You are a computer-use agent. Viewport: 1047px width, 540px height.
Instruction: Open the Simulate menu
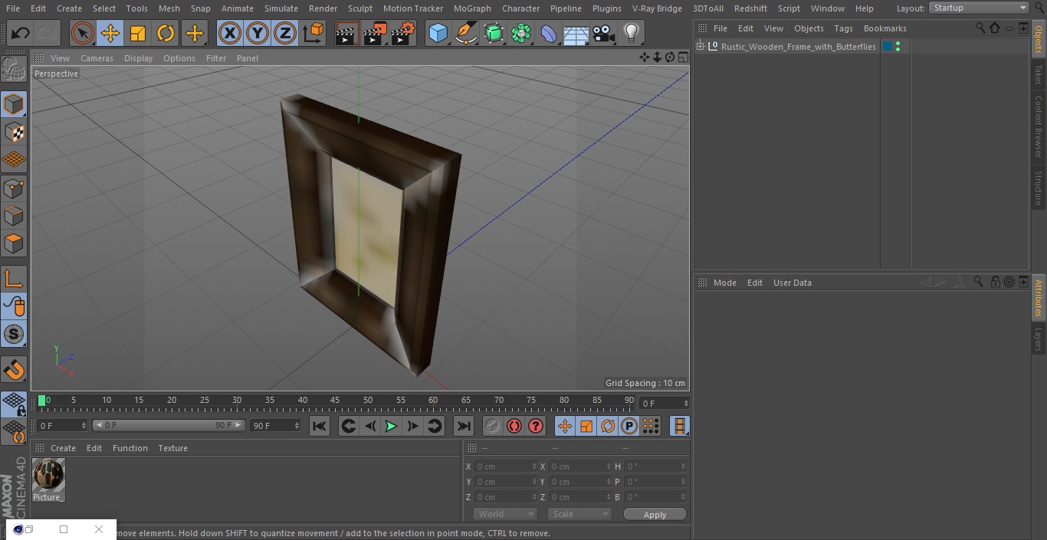click(x=281, y=8)
